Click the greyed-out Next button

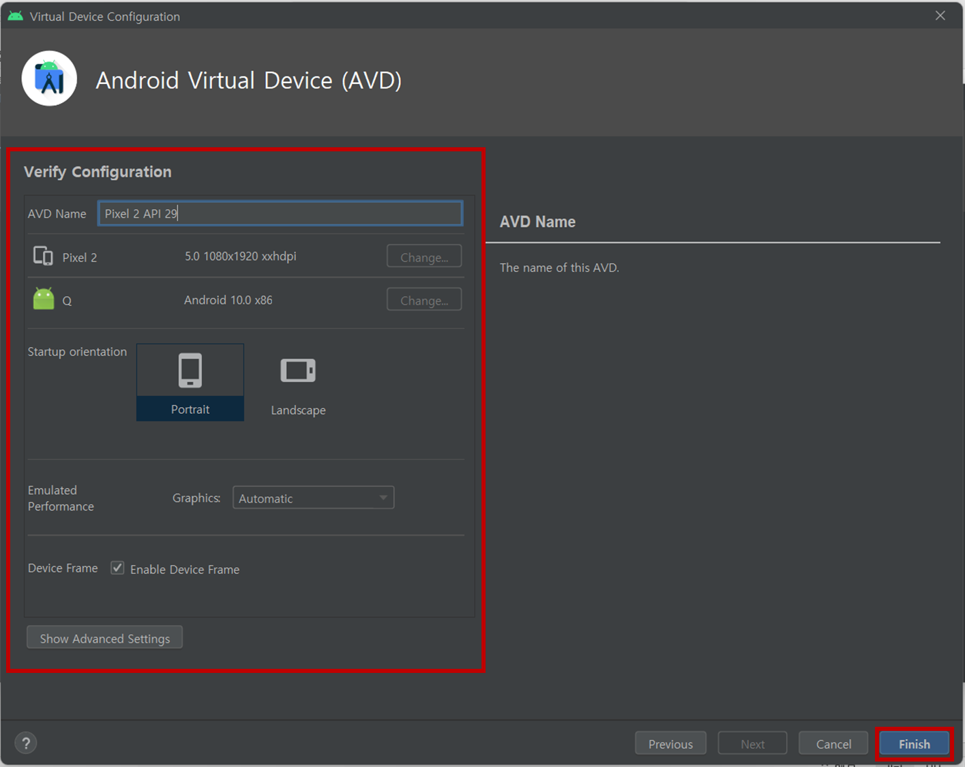pyautogui.click(x=752, y=744)
